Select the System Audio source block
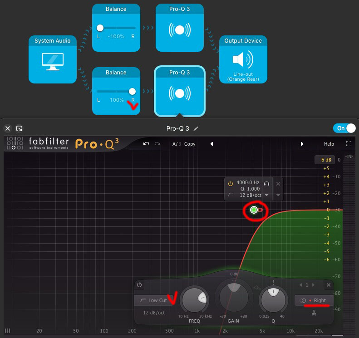The image size is (359, 338). point(53,59)
